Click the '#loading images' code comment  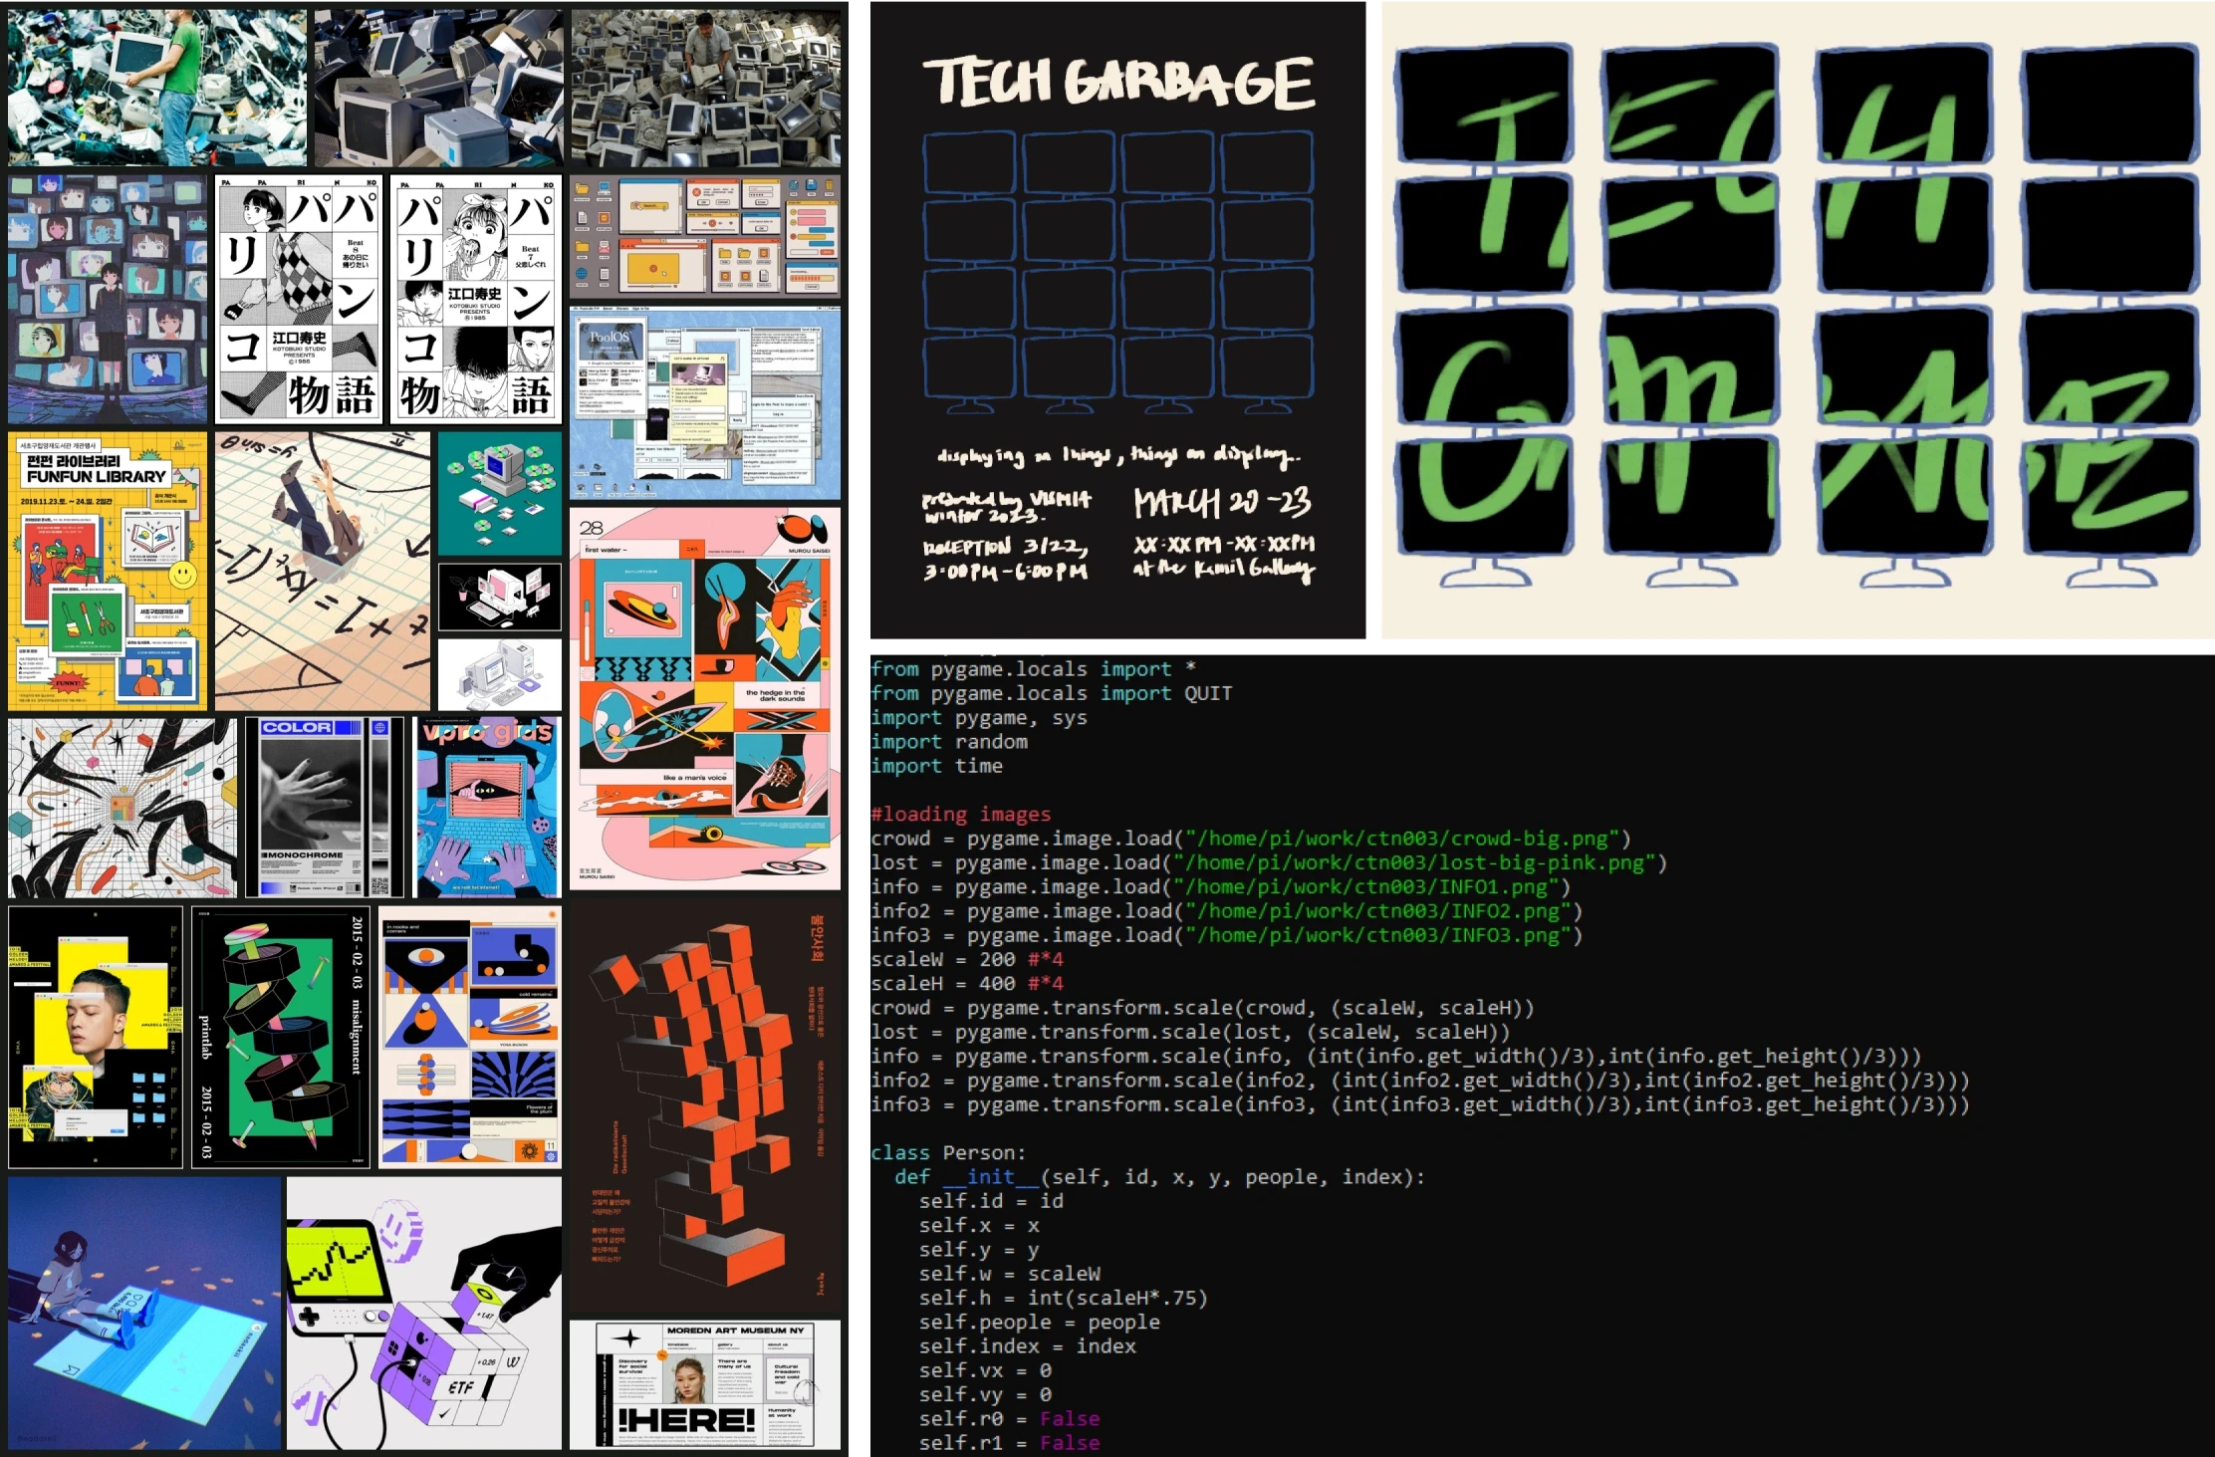click(x=960, y=814)
